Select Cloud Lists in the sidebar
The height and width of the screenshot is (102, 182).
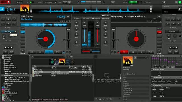click(8, 95)
